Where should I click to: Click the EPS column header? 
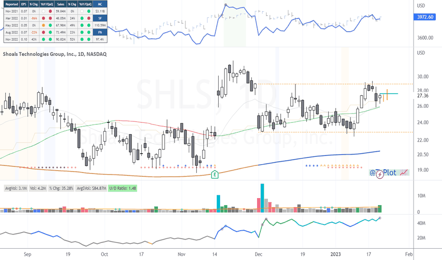point(24,4)
